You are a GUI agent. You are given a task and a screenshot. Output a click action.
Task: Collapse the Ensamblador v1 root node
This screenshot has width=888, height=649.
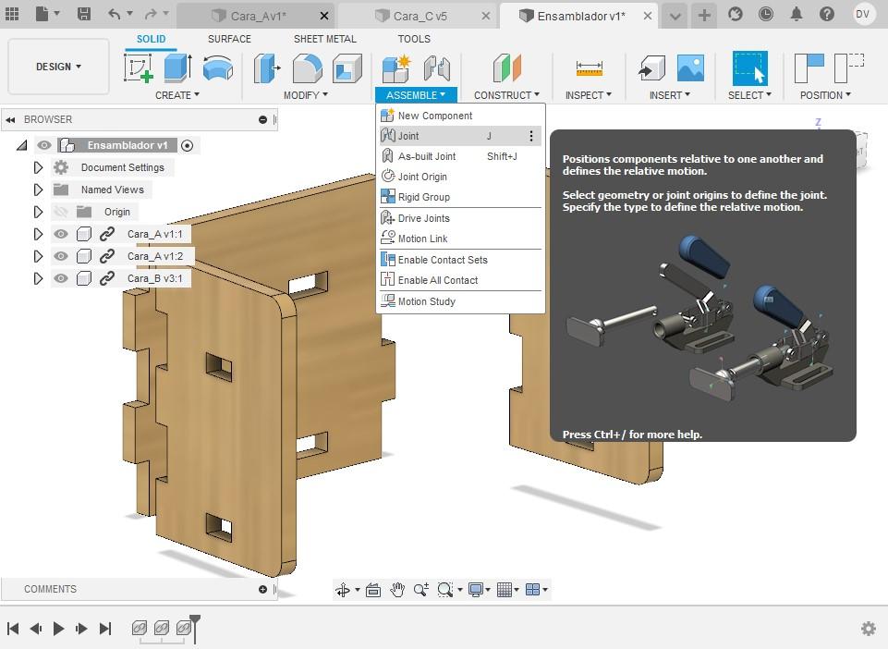(22, 146)
